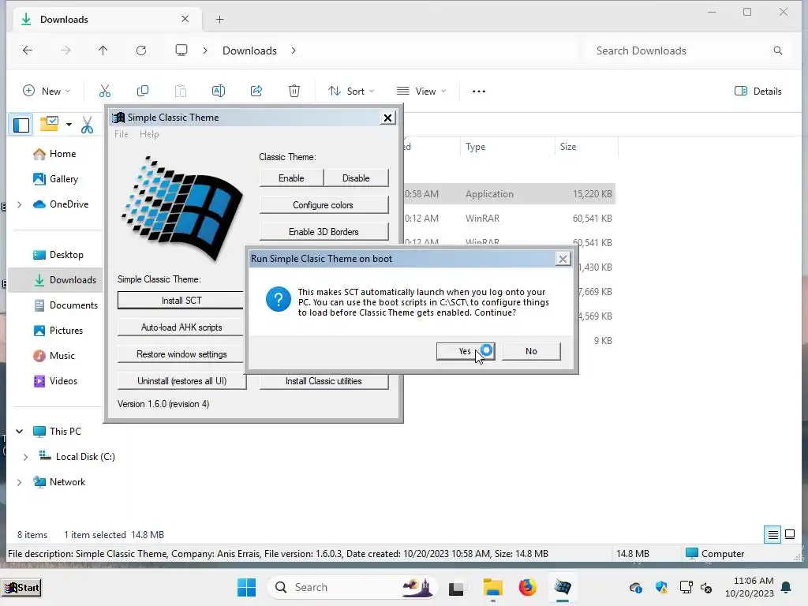The image size is (808, 606).
Task: Click Simple Classic Theme taskbar icon
Action: (x=562, y=587)
